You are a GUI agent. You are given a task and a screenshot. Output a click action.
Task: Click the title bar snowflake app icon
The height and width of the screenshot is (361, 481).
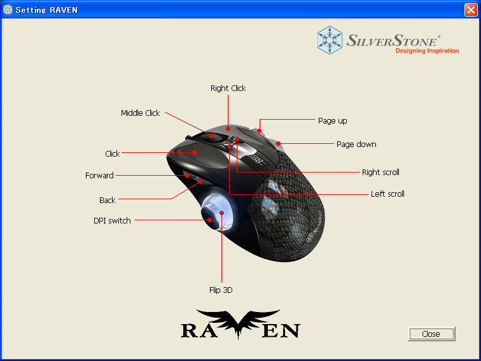(x=8, y=10)
